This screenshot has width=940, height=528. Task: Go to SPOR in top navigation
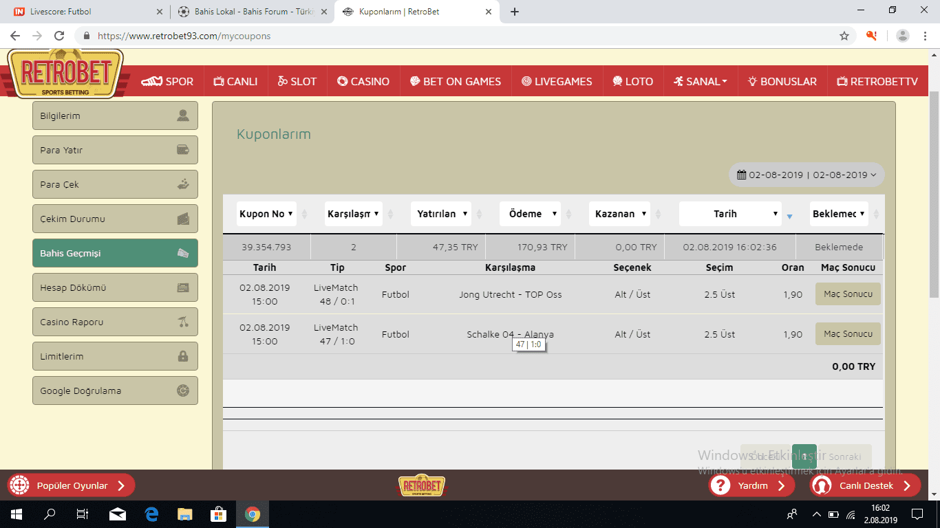[x=167, y=81]
